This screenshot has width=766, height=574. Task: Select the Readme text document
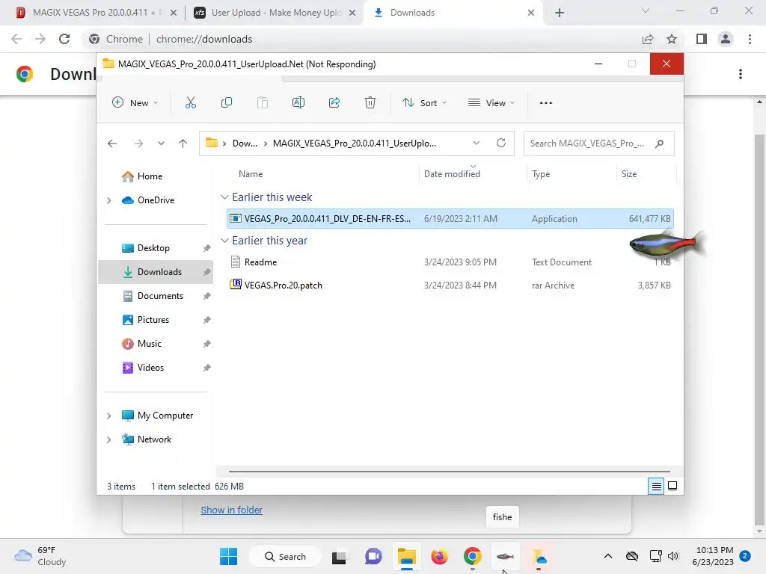(x=450, y=262)
